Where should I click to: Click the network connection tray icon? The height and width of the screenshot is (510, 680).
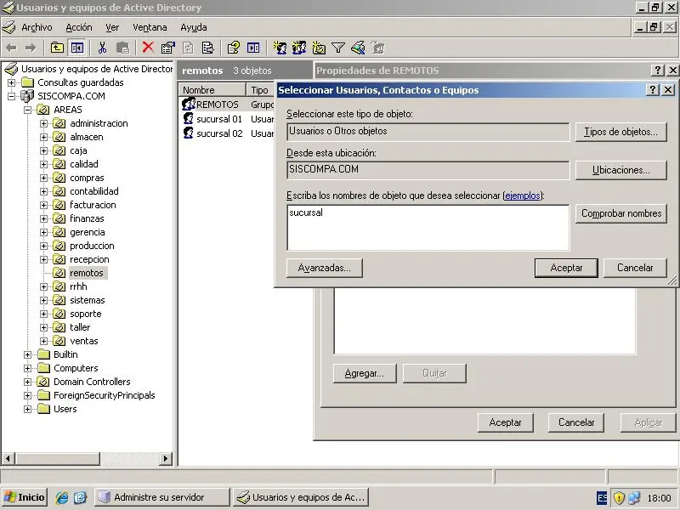click(634, 497)
